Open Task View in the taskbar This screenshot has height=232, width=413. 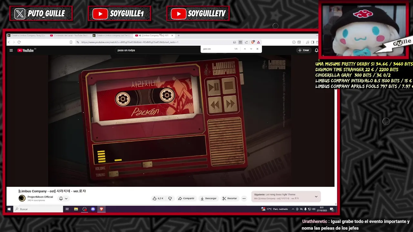coord(67,209)
